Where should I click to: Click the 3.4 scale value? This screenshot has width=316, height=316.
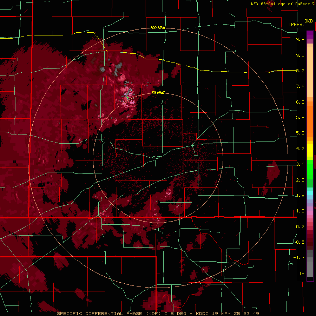[300, 164]
